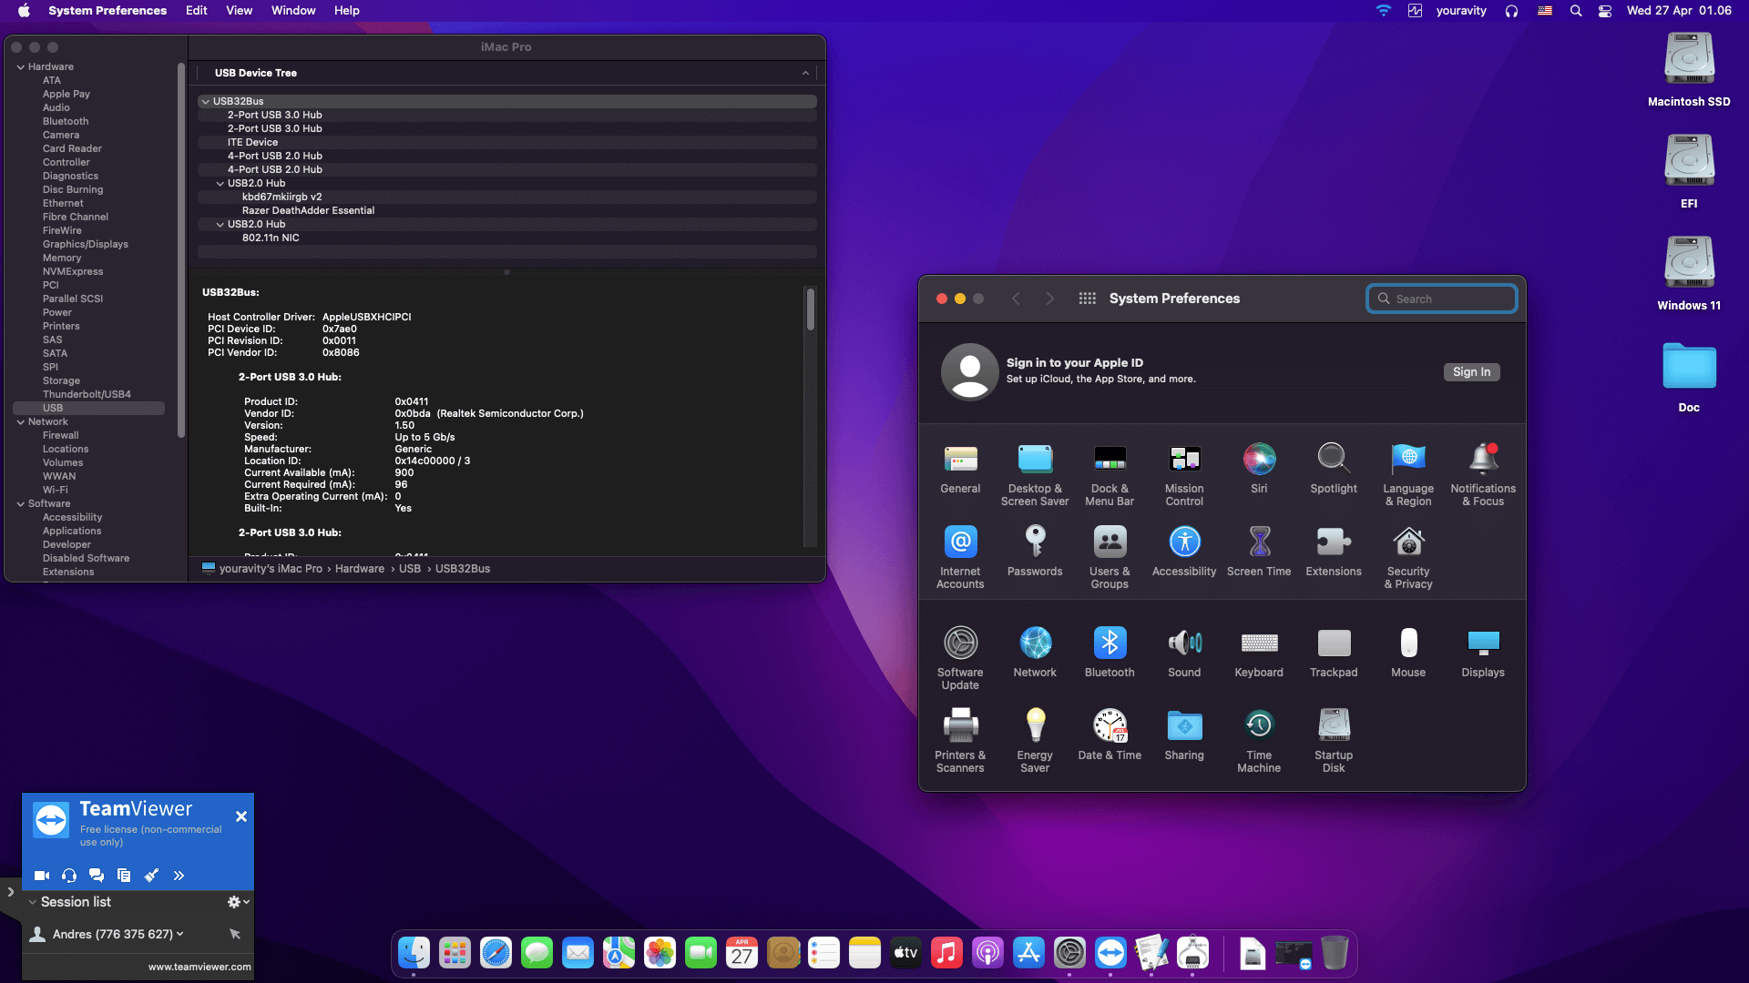The image size is (1749, 983).
Task: Open Sound preferences pane
Action: 1184,654
